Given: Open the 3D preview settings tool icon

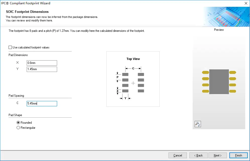Looking at the screenshot, I should (x=198, y=124).
